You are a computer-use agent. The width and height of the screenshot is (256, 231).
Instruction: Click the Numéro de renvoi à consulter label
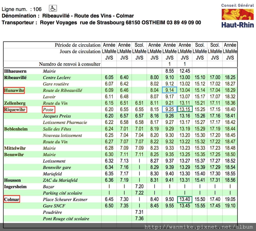point(70,64)
